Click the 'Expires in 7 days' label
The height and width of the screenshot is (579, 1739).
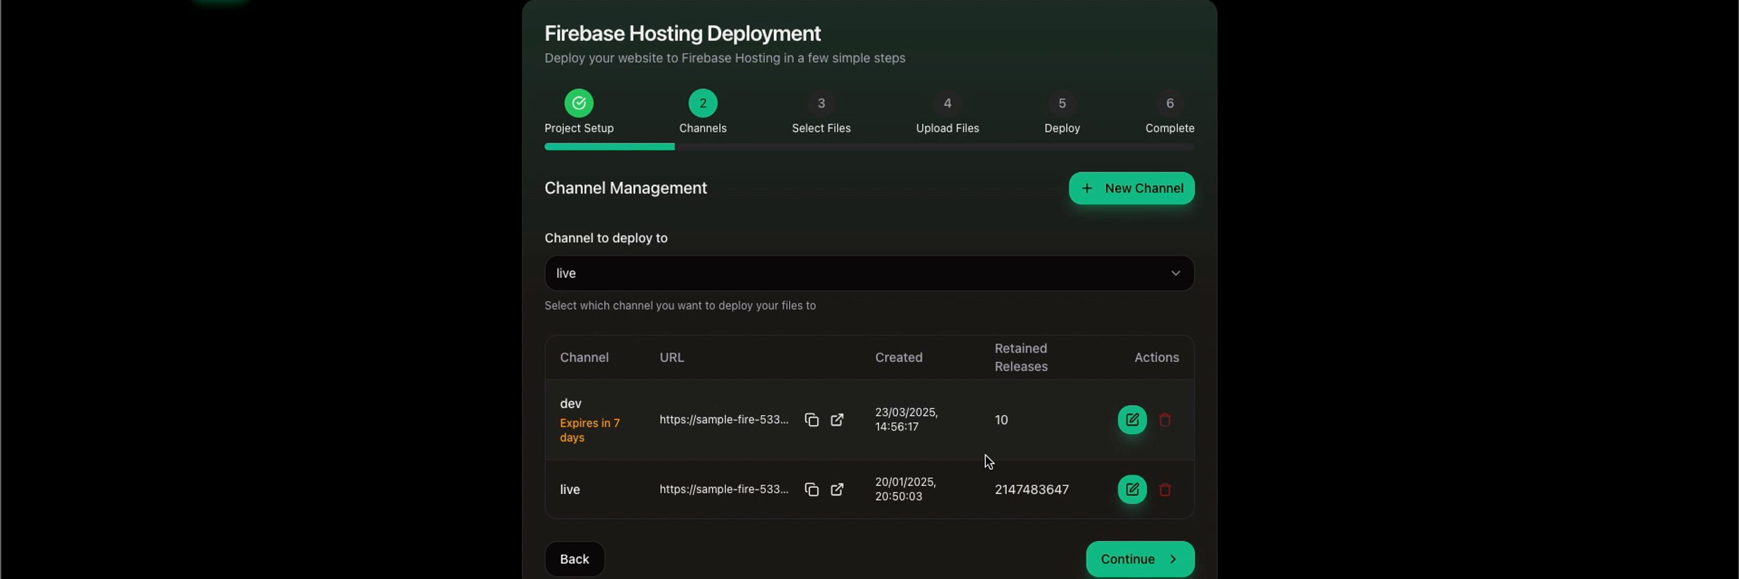(x=590, y=430)
